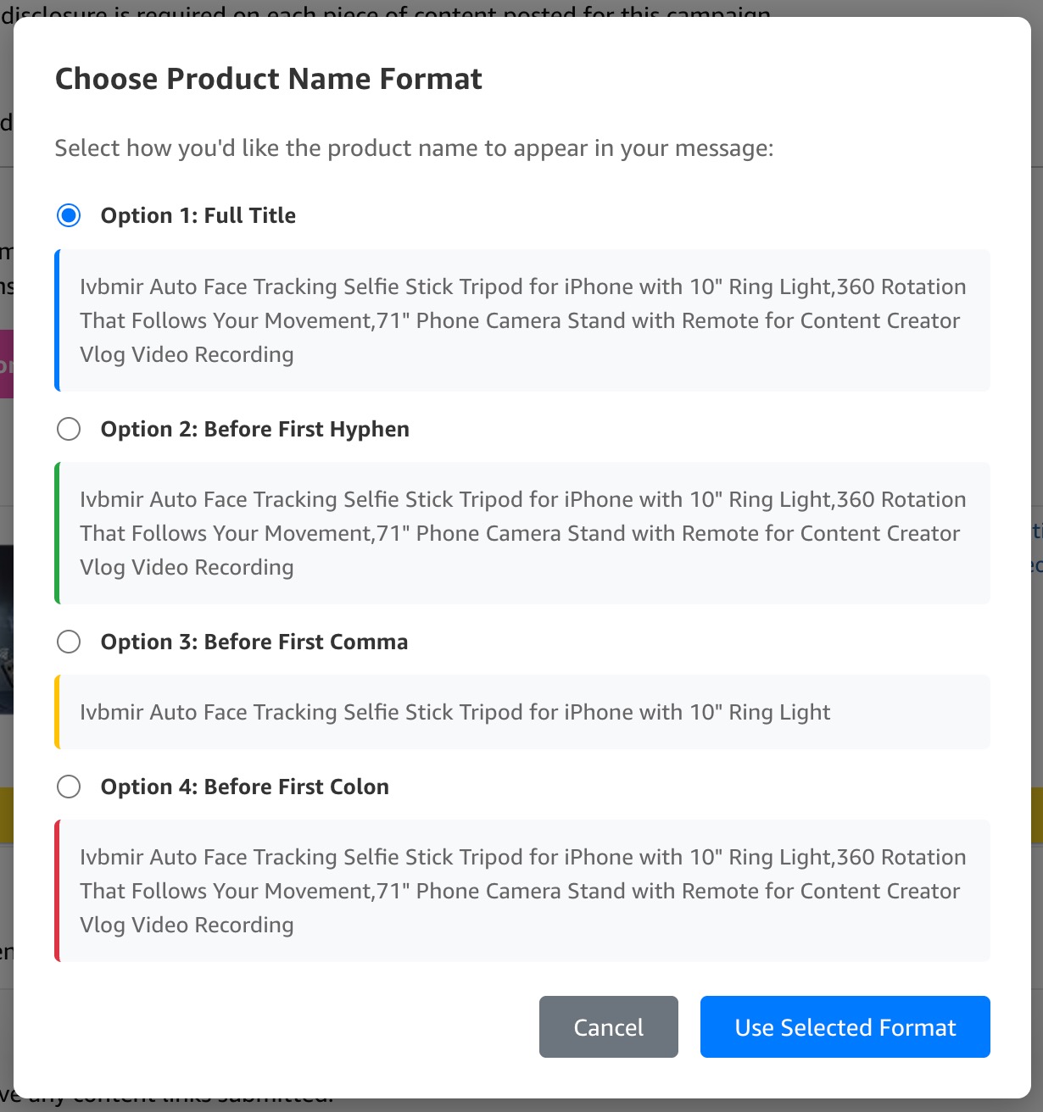Choose the Before First Hyphen radio button
The width and height of the screenshot is (1043, 1112).
click(x=69, y=429)
